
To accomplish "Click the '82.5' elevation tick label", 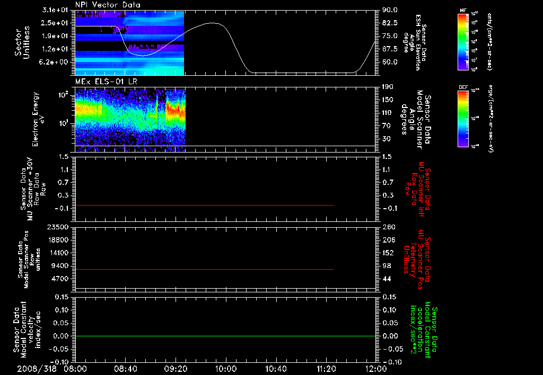I will 390,23.
